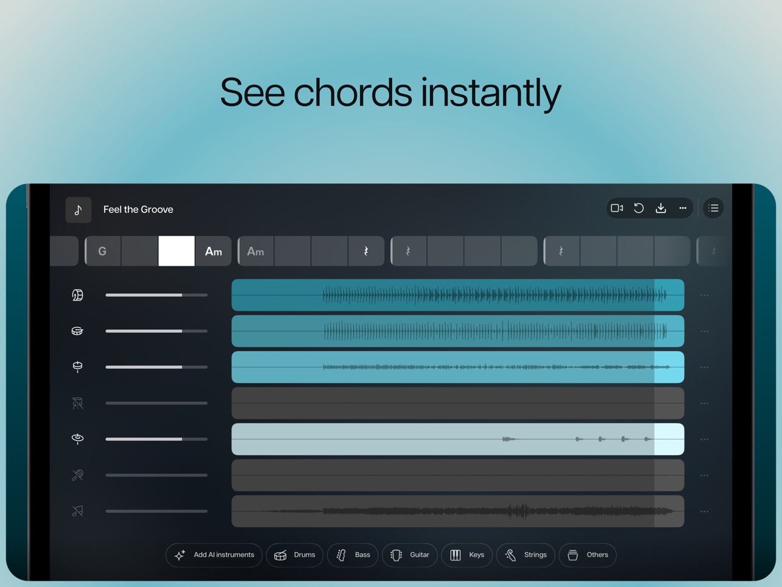Click the dimmed Am chord cell
The image size is (782, 587).
pyautogui.click(x=256, y=251)
